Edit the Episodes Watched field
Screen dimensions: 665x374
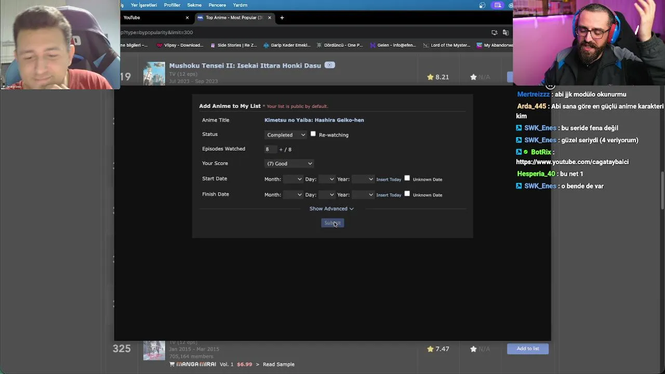[x=270, y=149]
